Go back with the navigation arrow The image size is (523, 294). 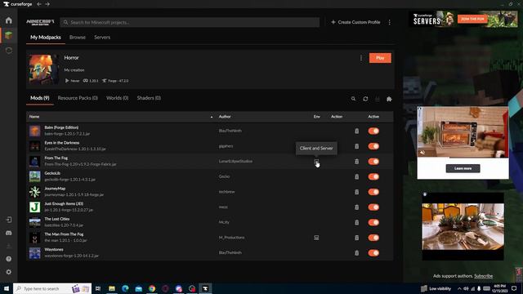click(x=39, y=4)
